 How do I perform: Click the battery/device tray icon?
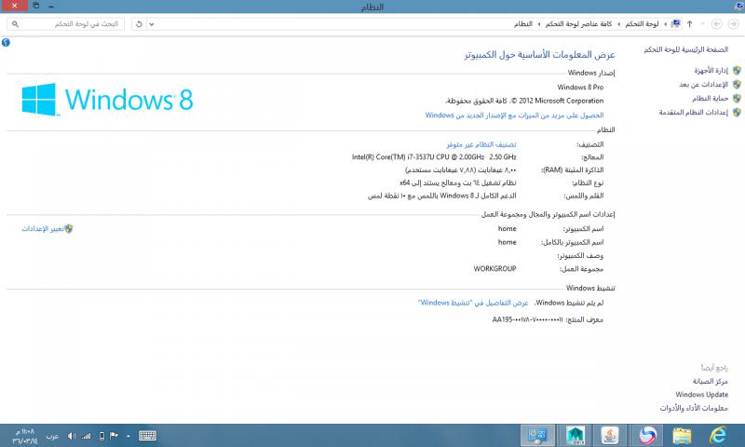102,436
